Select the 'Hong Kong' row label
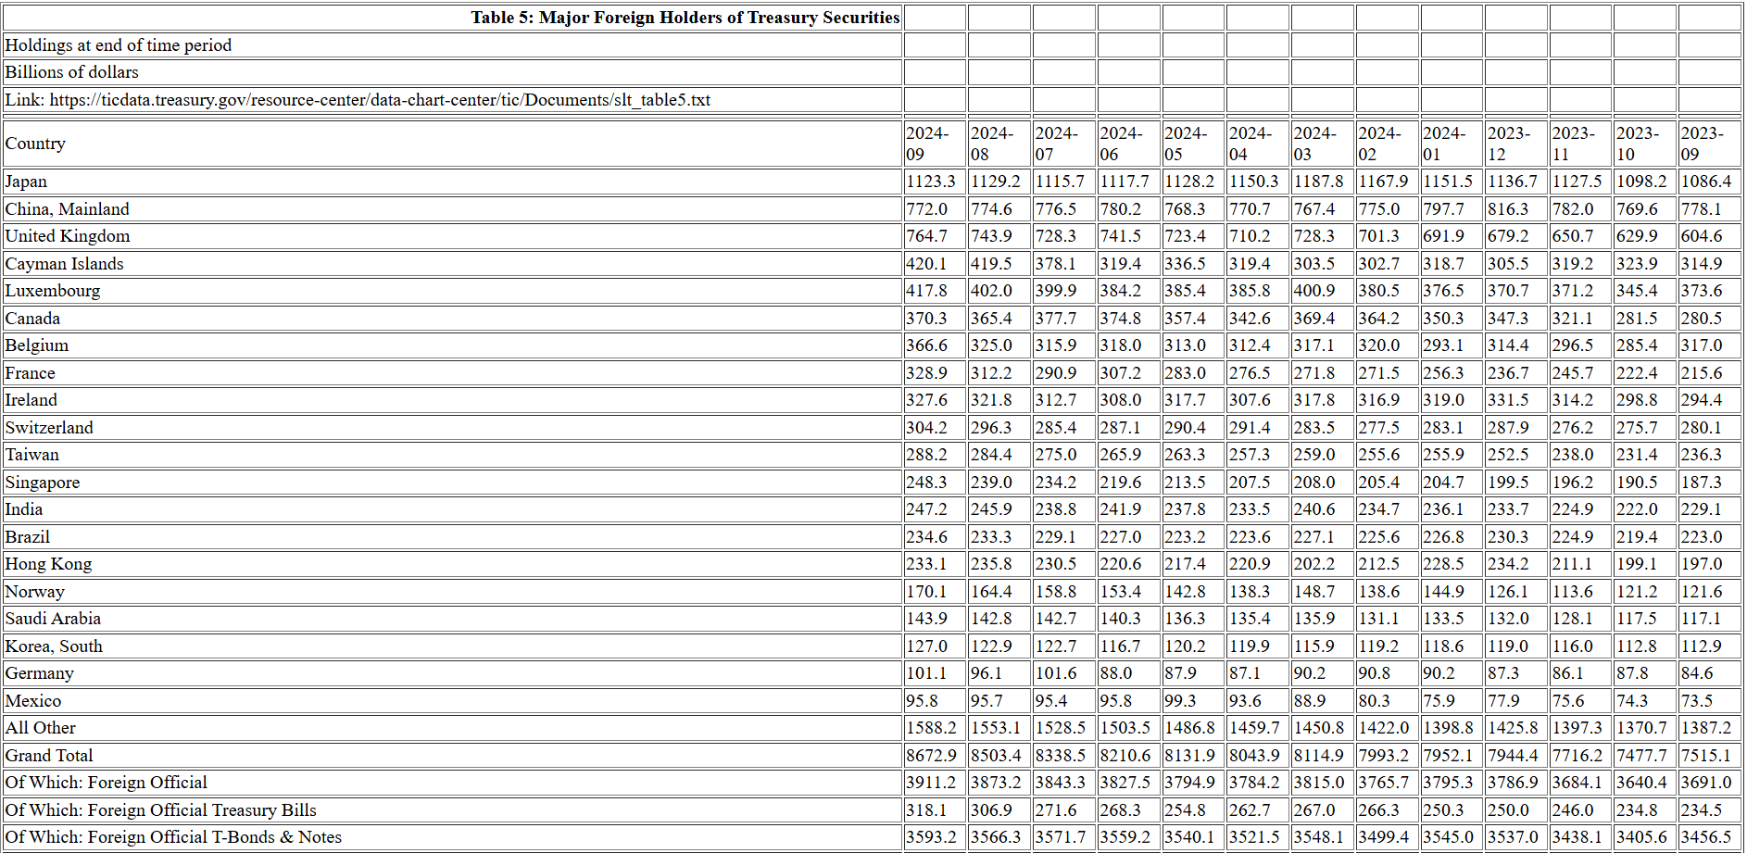Image resolution: width=1747 pixels, height=853 pixels. (48, 564)
